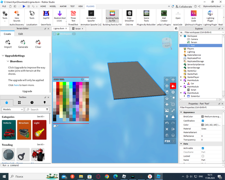
Task: Open the HOME ribbon tab
Action: 43,6
